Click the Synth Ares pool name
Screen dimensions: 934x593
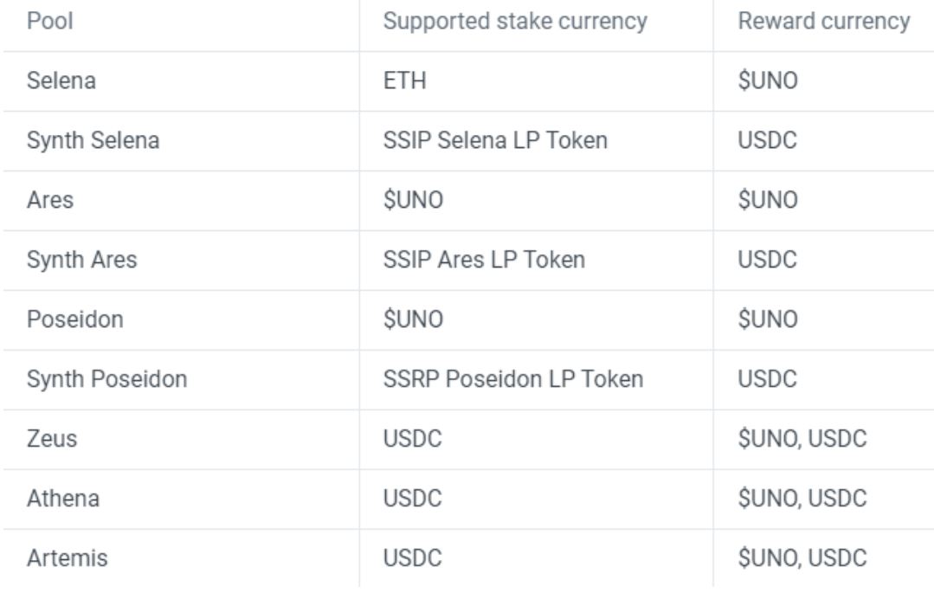(x=82, y=260)
